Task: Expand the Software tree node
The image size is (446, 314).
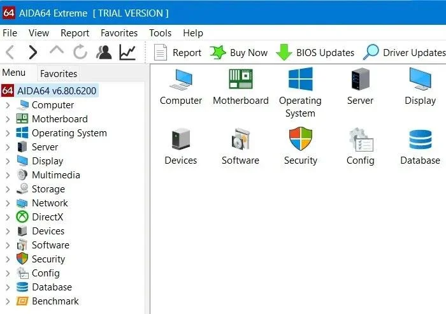Action: [8, 245]
